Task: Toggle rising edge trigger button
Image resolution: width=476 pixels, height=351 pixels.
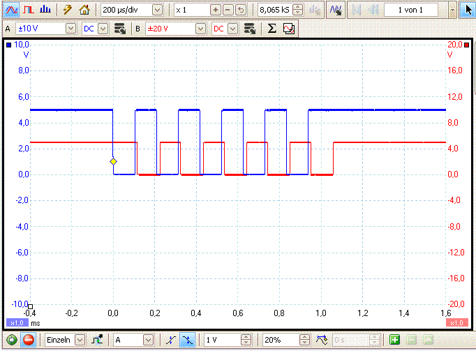Action: pos(171,340)
